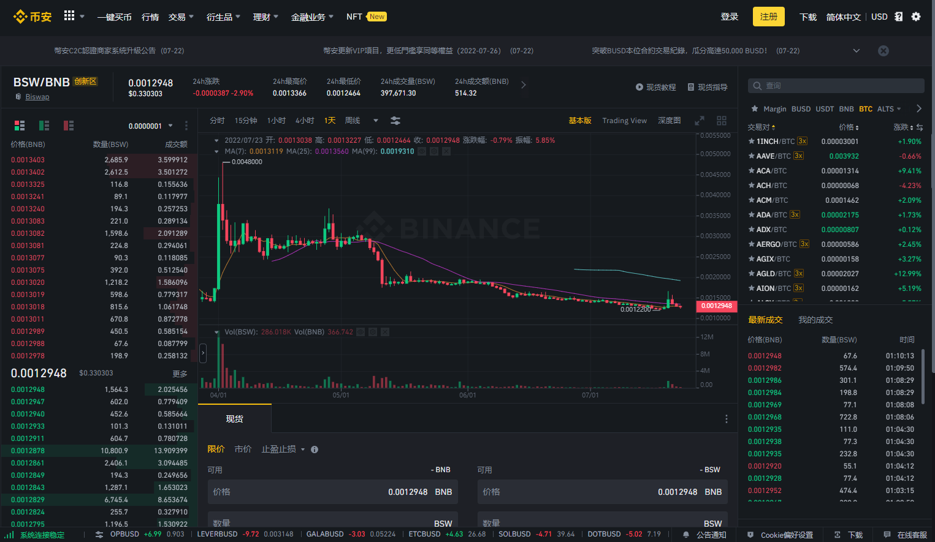Star the ACH/BTC pair
Screen dimensions: 935x542
tap(751, 186)
